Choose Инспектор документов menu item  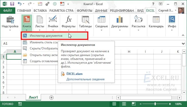point(55,36)
